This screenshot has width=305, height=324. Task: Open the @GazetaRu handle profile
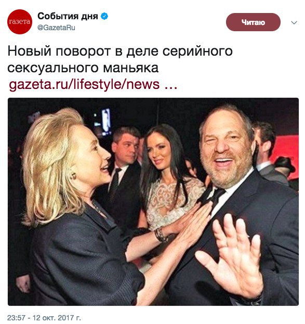coord(56,28)
